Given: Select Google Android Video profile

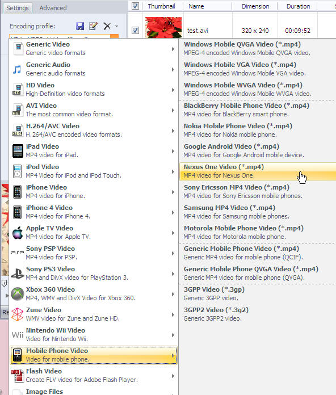Looking at the screenshot, I should coord(258,150).
